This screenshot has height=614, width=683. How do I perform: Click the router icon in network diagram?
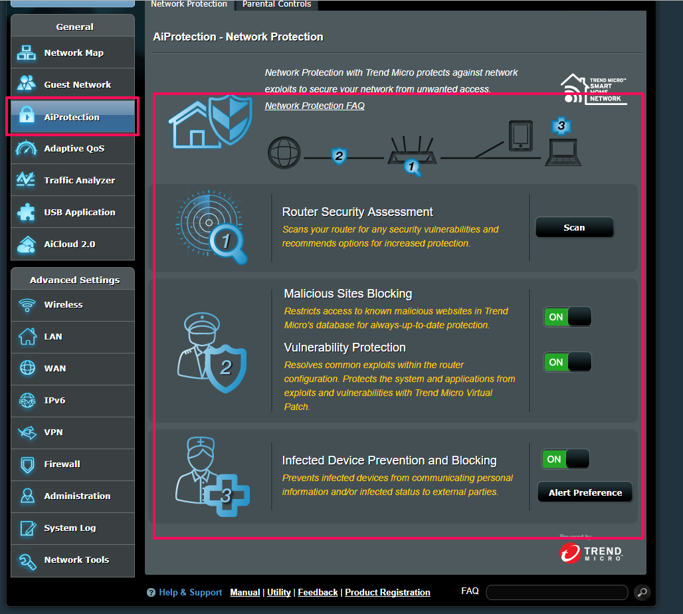(412, 150)
